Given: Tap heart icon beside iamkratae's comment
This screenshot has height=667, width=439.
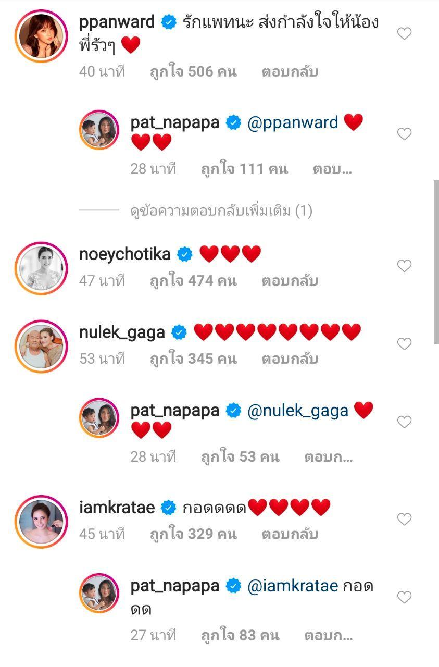Looking at the screenshot, I should (404, 519).
